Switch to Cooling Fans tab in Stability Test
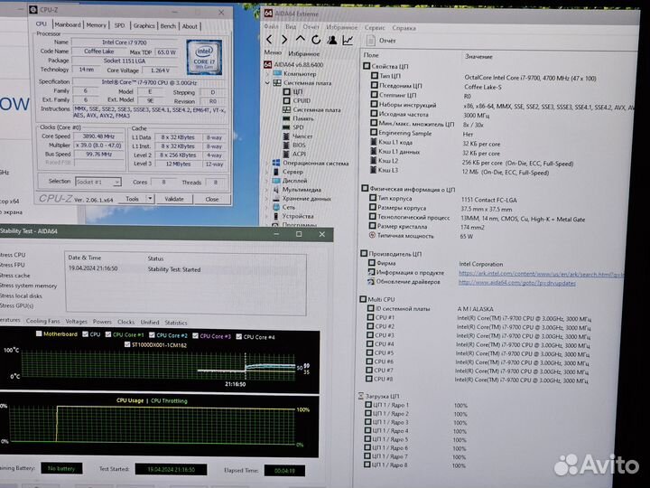650x488 pixels. (x=43, y=321)
